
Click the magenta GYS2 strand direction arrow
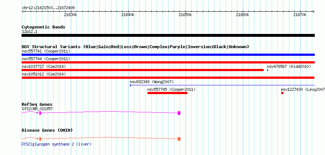coord(37,113)
